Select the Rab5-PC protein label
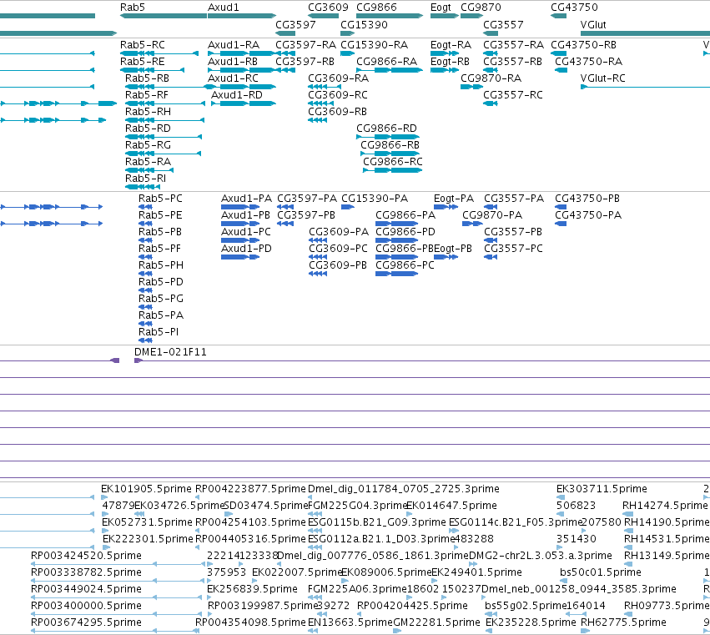The image size is (710, 635). (160, 199)
